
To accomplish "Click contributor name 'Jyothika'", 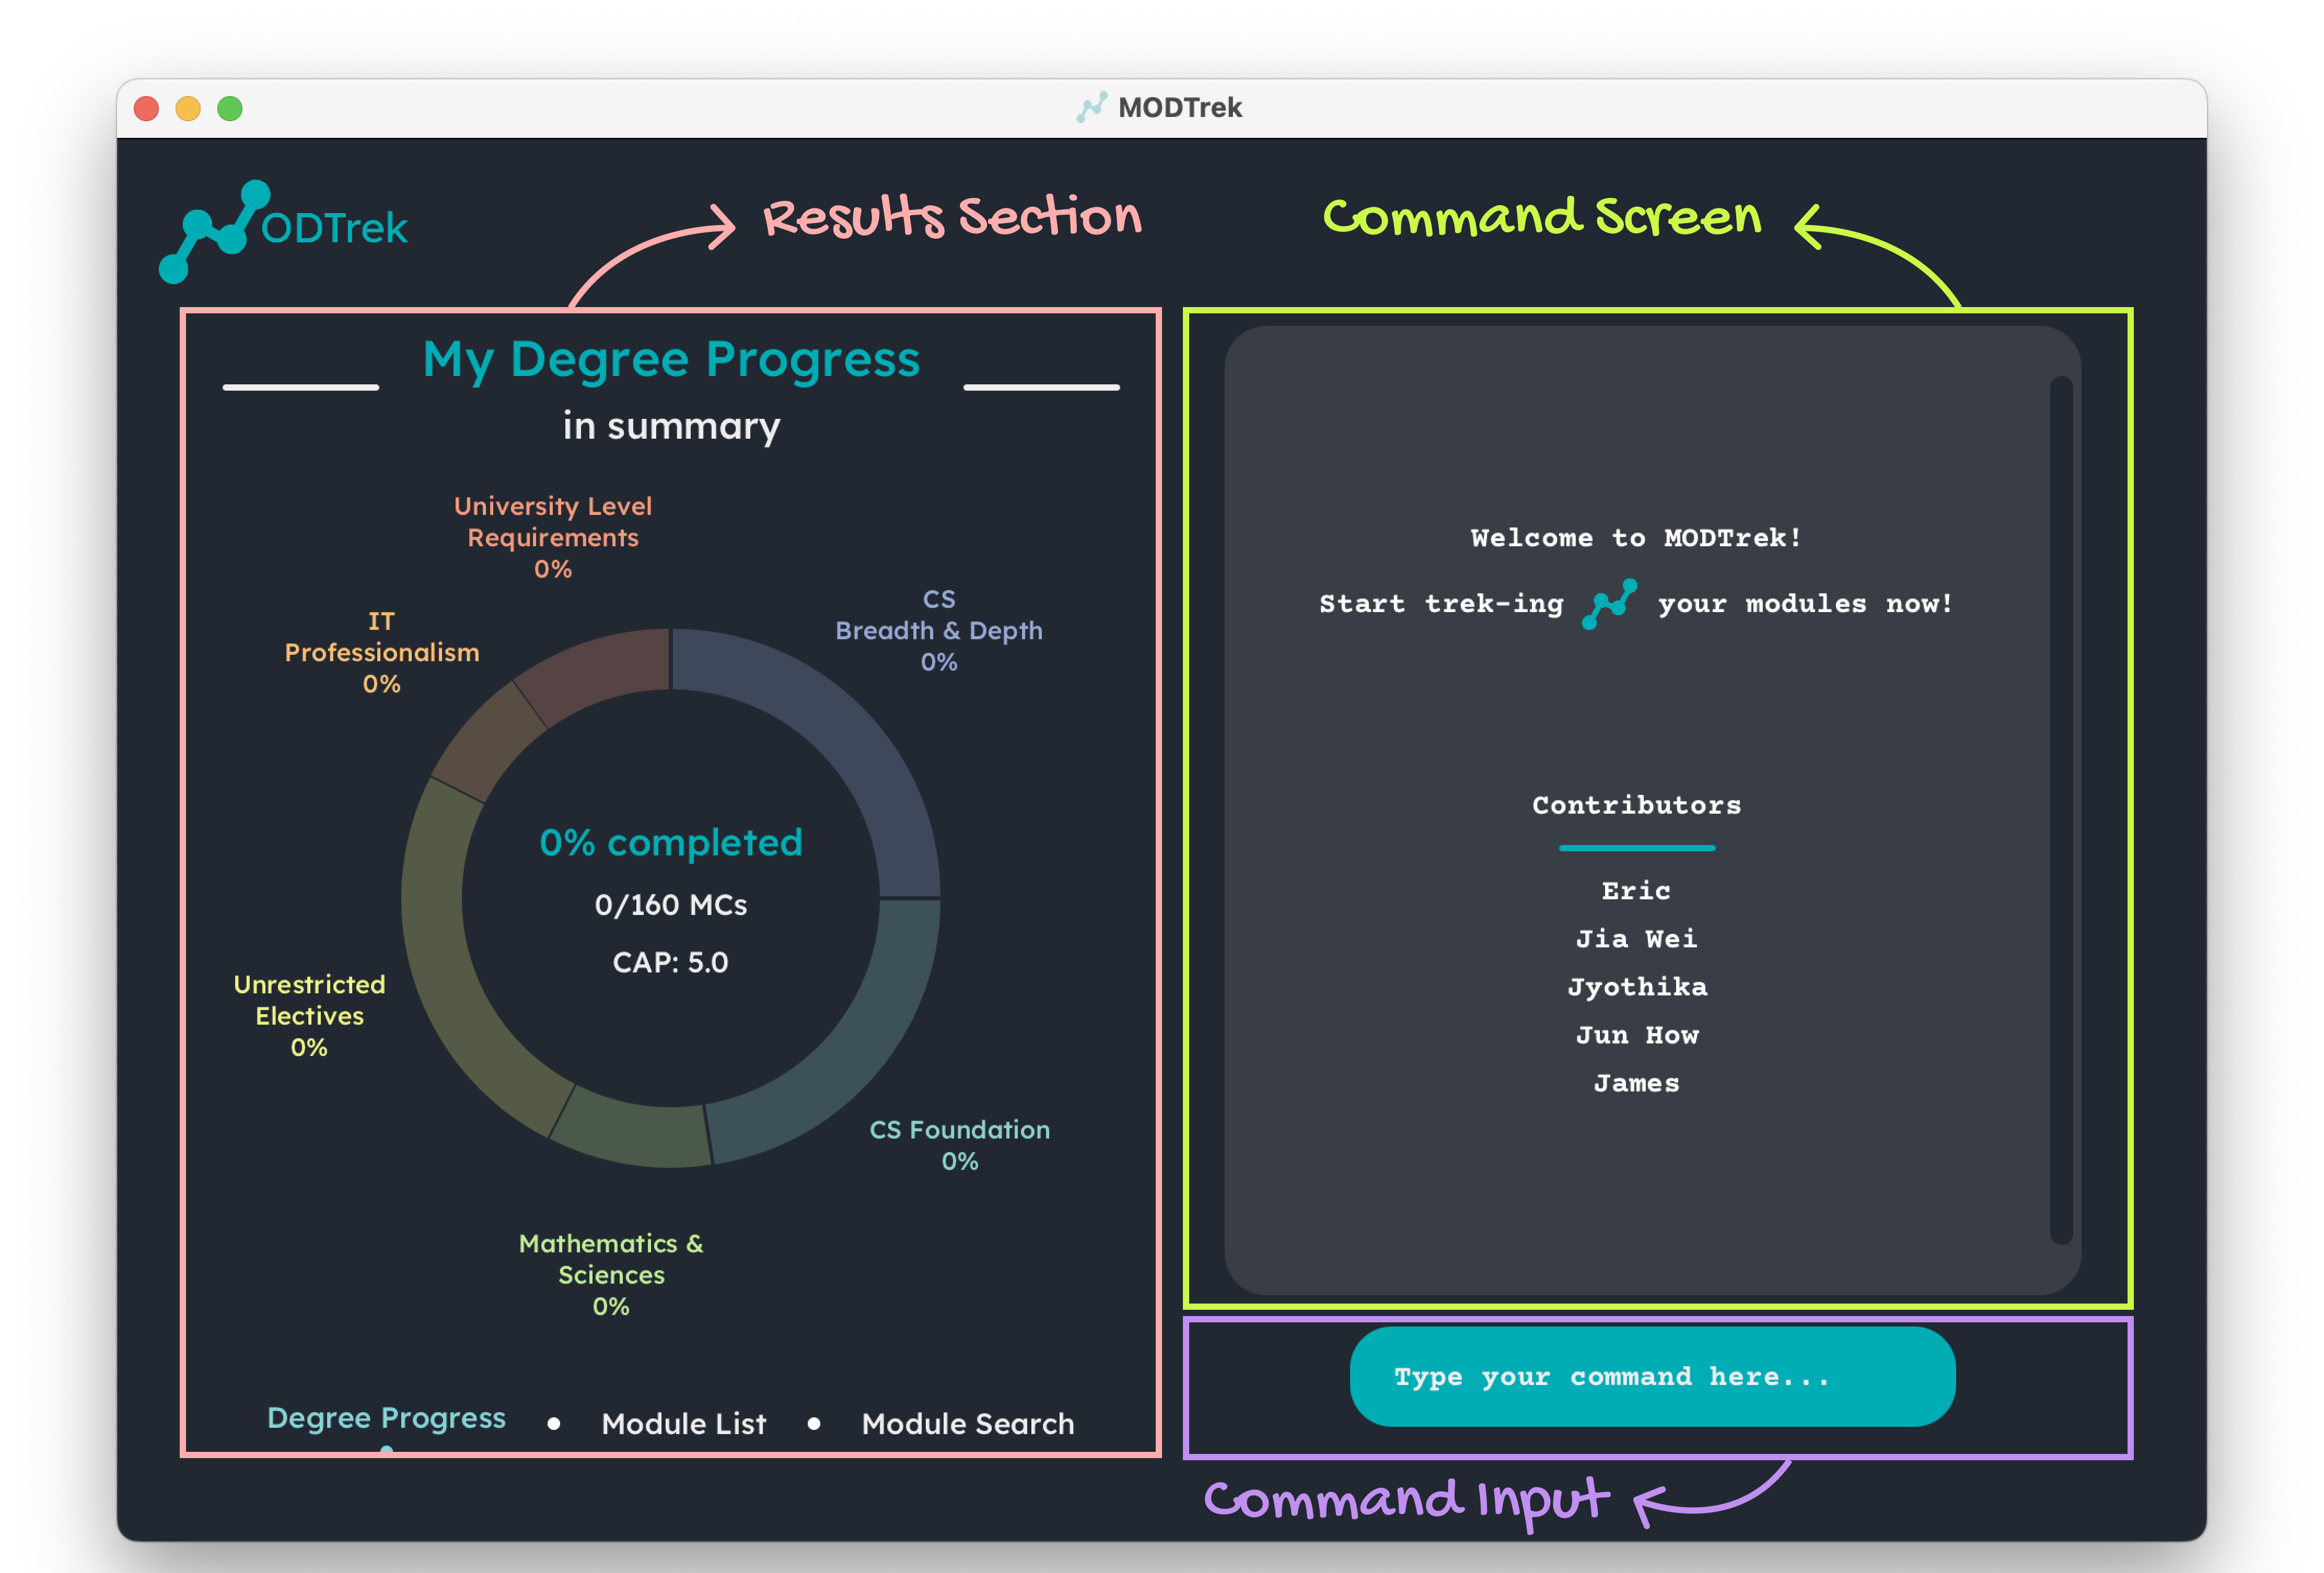I will [x=1637, y=988].
